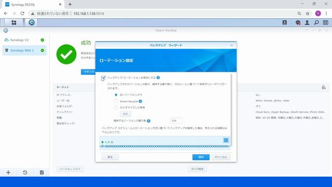Click the info icon beside max versions
The width and height of the screenshot is (332, 187).
point(149,121)
